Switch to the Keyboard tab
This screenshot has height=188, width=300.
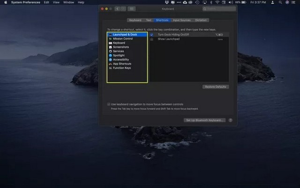[x=135, y=20]
